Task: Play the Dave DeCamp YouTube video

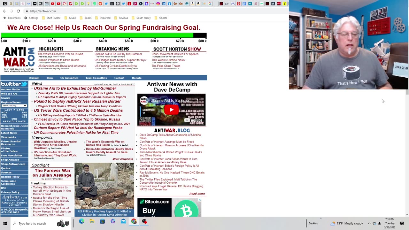Action: (x=171, y=110)
